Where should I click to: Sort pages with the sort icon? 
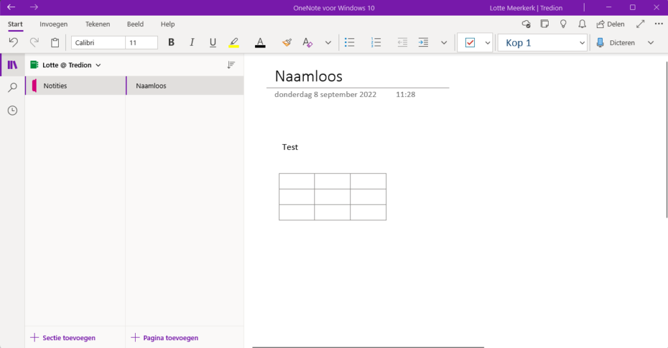[231, 65]
